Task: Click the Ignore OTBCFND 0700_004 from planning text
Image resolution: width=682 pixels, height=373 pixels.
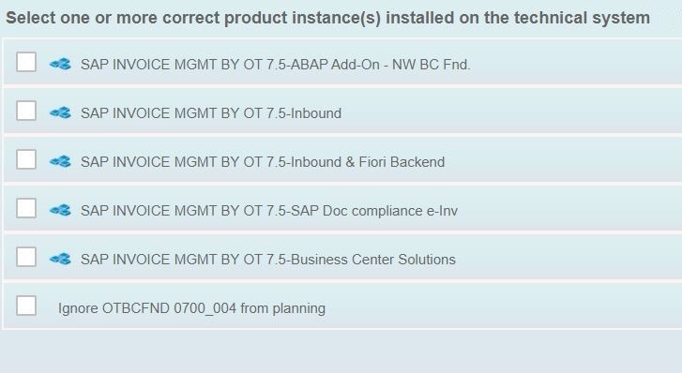Action: (x=191, y=308)
